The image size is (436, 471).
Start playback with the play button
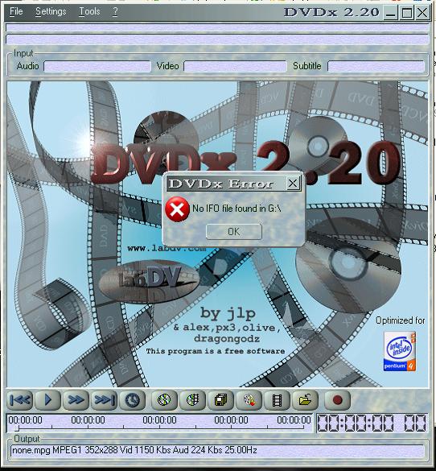pyautogui.click(x=47, y=400)
